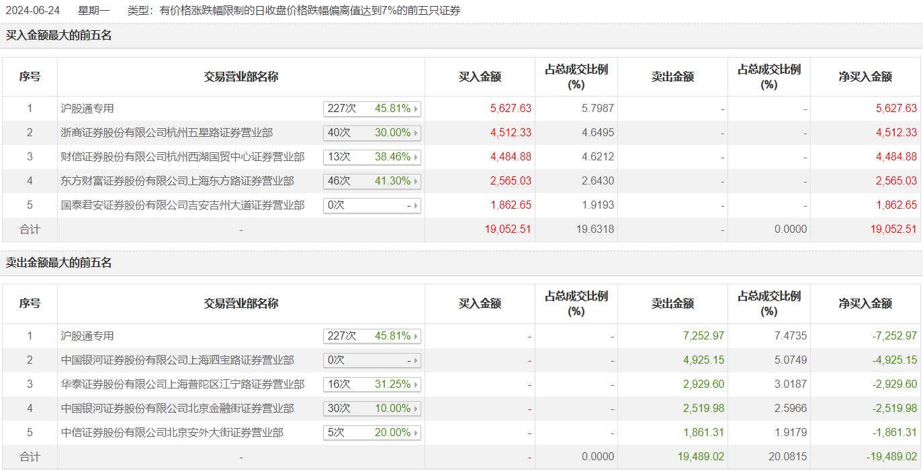Select sell amount 4,925.15 in 卖出金额 column
The width and height of the screenshot is (923, 471).
tap(703, 360)
